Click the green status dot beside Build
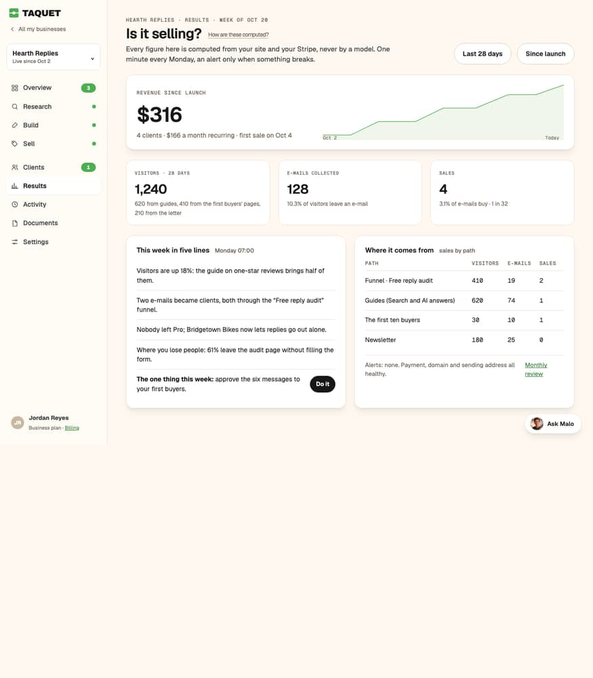593x678 pixels. 94,125
